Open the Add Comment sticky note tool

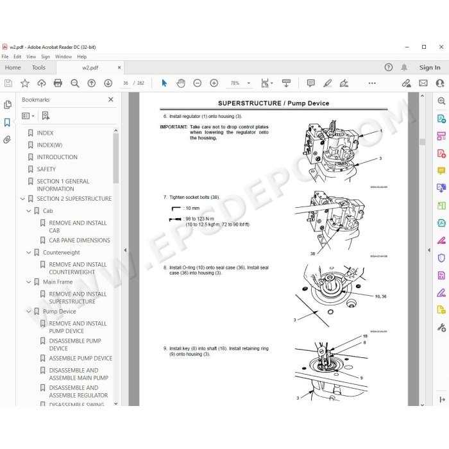click(310, 83)
